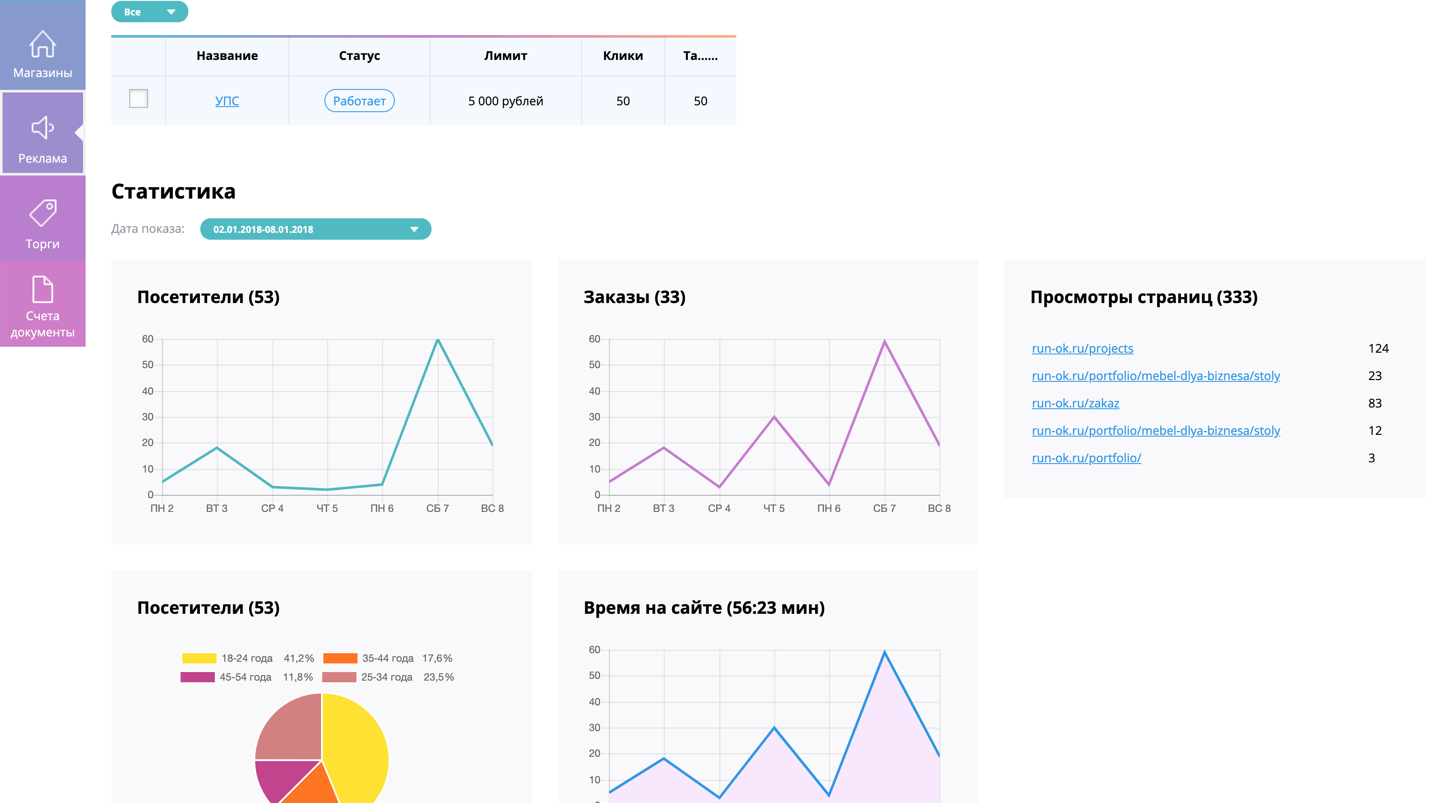This screenshot has height=803, width=1434.
Task: Open the run-ok.ru/portfolio/ link
Action: [1086, 458]
